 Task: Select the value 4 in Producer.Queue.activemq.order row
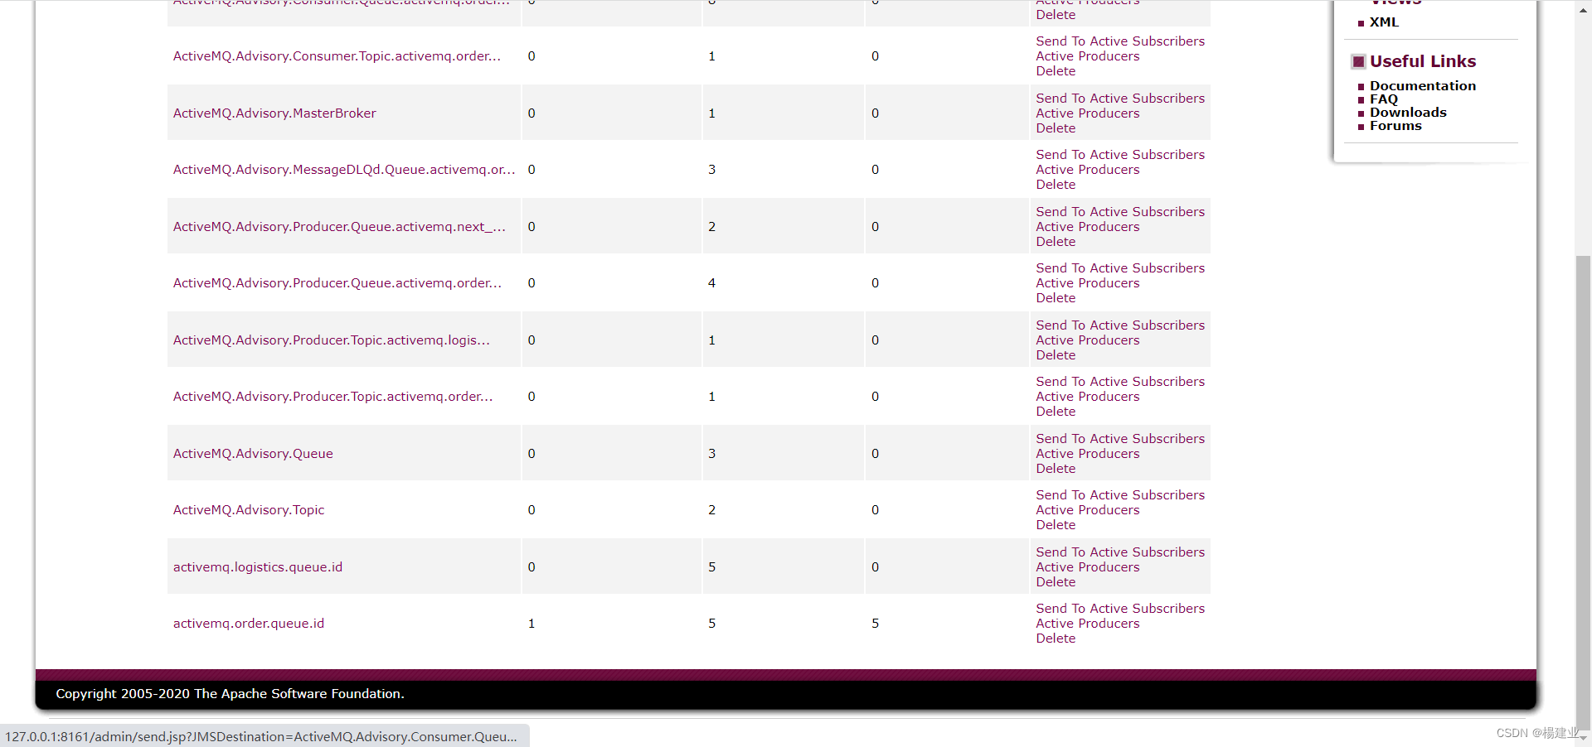711,283
